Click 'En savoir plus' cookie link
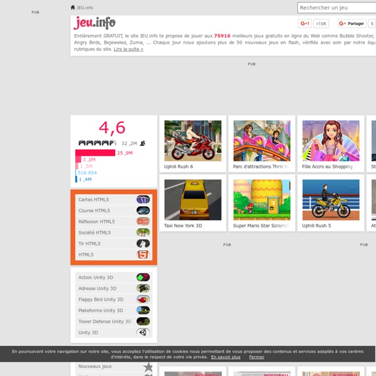 pos(226,357)
